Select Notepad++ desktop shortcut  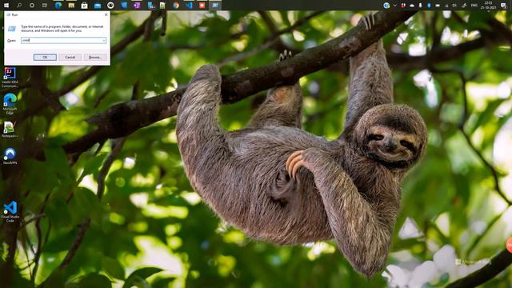point(10,130)
